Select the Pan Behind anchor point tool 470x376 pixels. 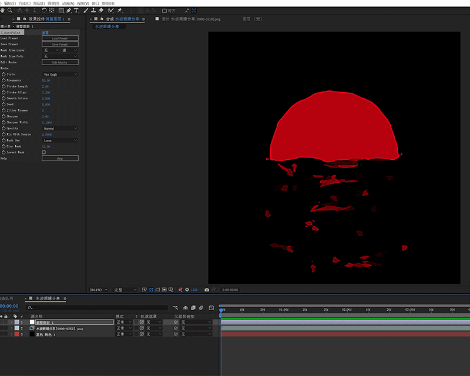click(52, 11)
